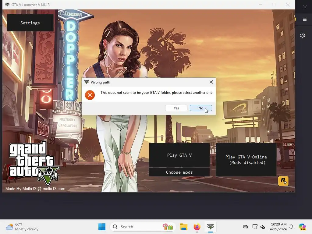Open the Copilot preview taskbar icon

click(x=302, y=227)
